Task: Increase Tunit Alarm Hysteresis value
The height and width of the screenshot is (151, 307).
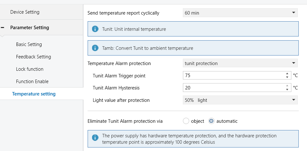Action: [x=287, y=86]
